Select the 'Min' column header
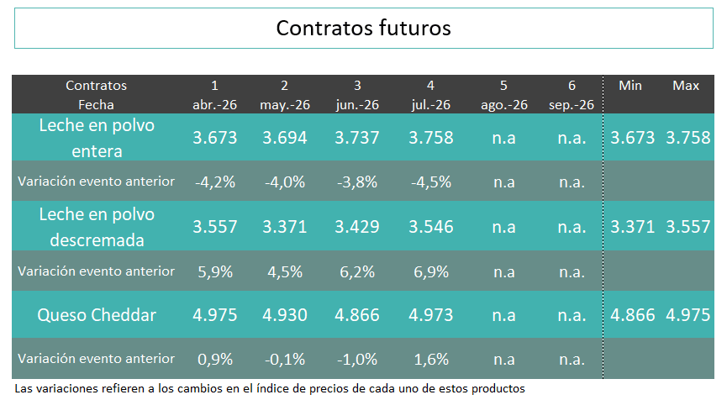The width and height of the screenshot is (727, 400). coord(630,86)
